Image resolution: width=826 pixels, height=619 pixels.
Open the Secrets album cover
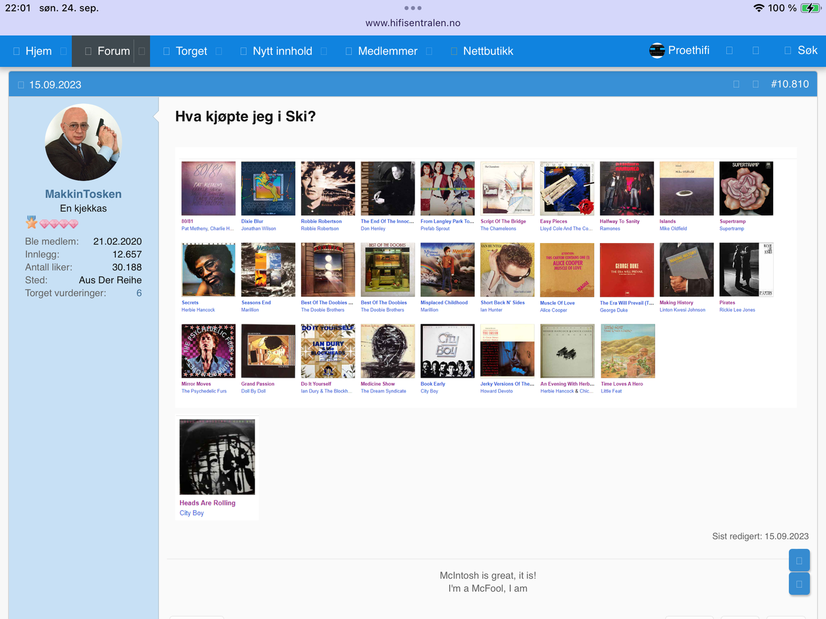pyautogui.click(x=208, y=270)
